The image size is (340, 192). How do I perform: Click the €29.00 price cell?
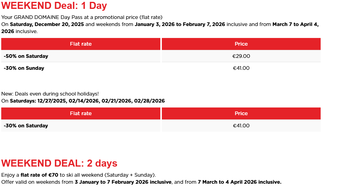[x=241, y=56]
